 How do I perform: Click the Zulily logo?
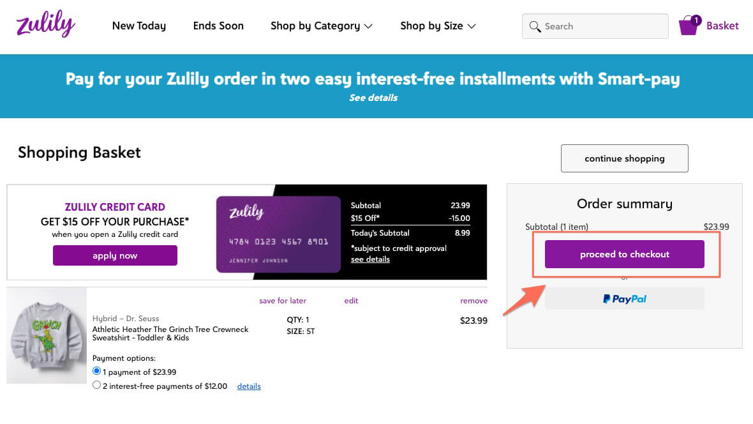coord(45,26)
